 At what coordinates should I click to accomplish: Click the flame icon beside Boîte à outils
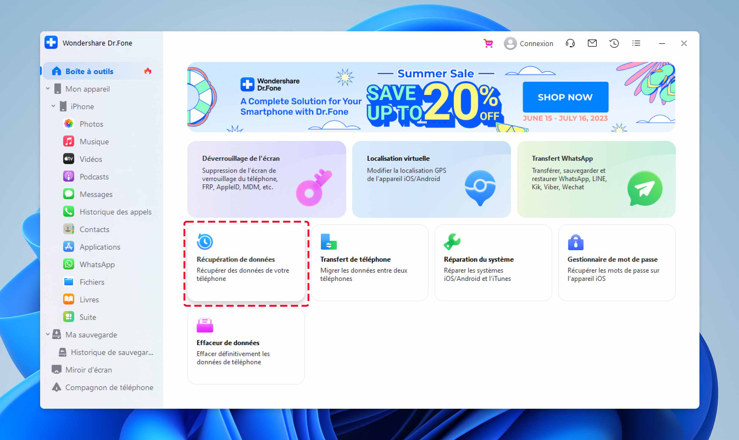148,71
